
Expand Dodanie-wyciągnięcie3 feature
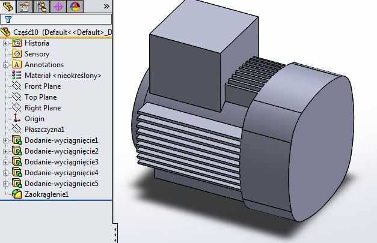click(x=5, y=162)
